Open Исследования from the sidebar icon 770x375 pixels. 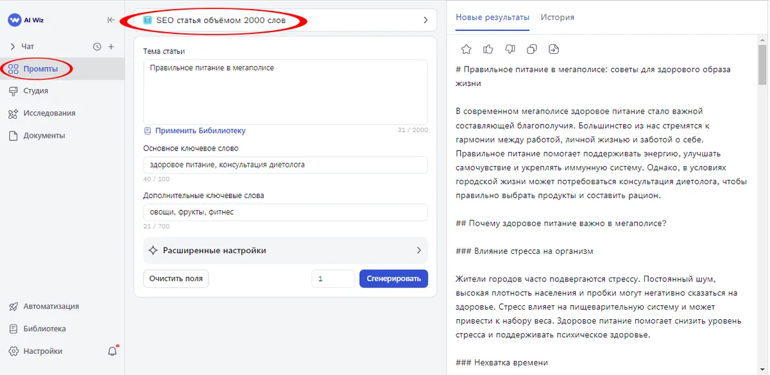point(14,113)
